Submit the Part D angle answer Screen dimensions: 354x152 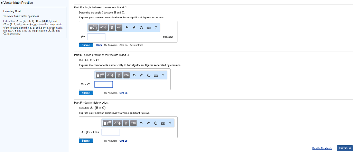[86, 45]
